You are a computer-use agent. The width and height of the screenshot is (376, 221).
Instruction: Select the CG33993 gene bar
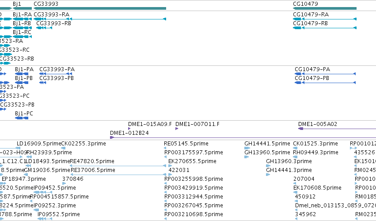100,8
